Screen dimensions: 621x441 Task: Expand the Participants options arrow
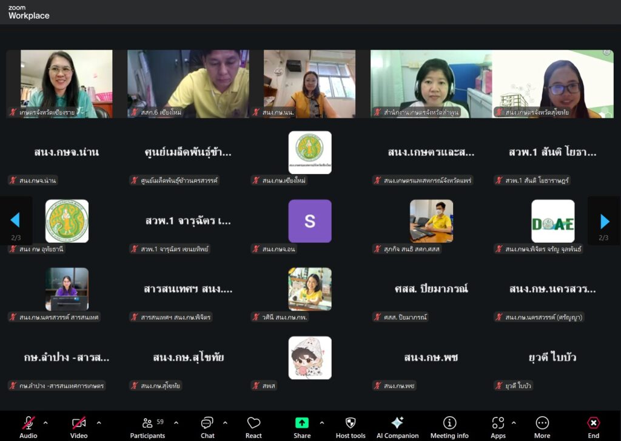click(x=176, y=423)
